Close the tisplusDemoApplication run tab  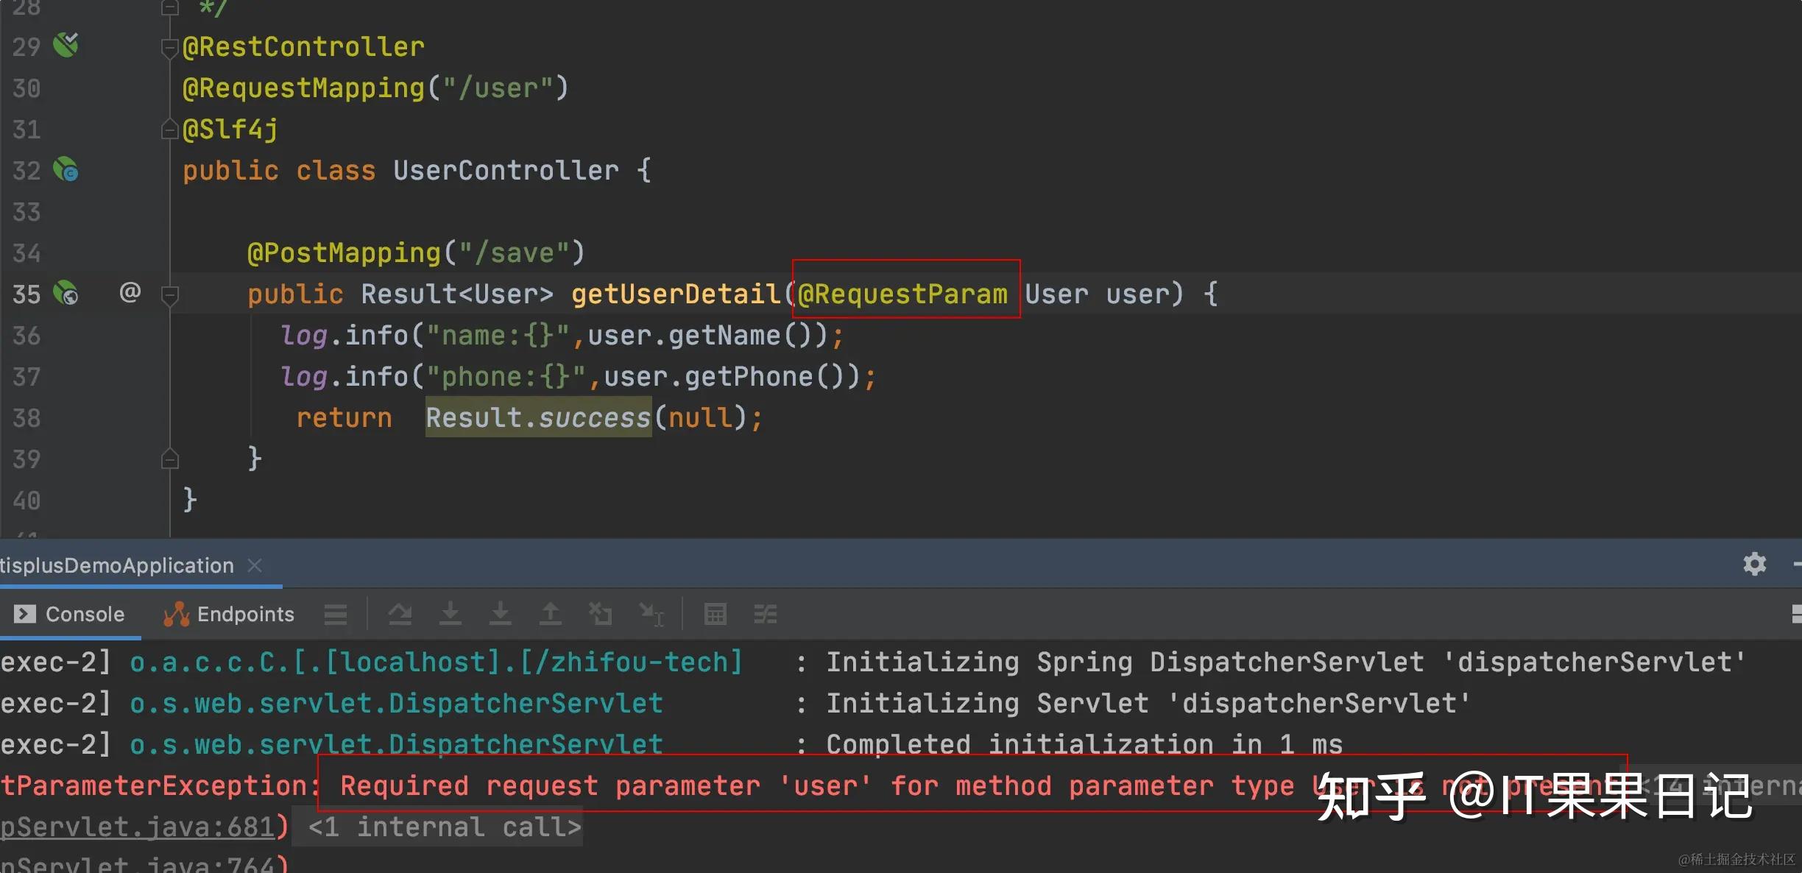point(255,565)
